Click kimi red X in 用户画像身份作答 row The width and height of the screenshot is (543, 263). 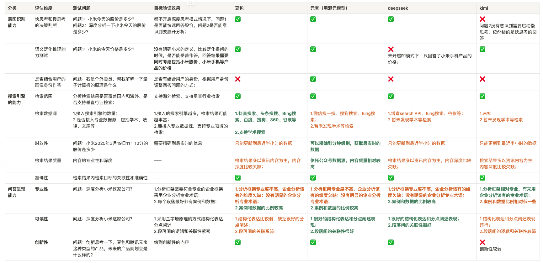[x=482, y=79]
